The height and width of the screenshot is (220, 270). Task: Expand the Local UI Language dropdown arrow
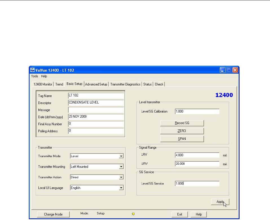click(x=121, y=188)
